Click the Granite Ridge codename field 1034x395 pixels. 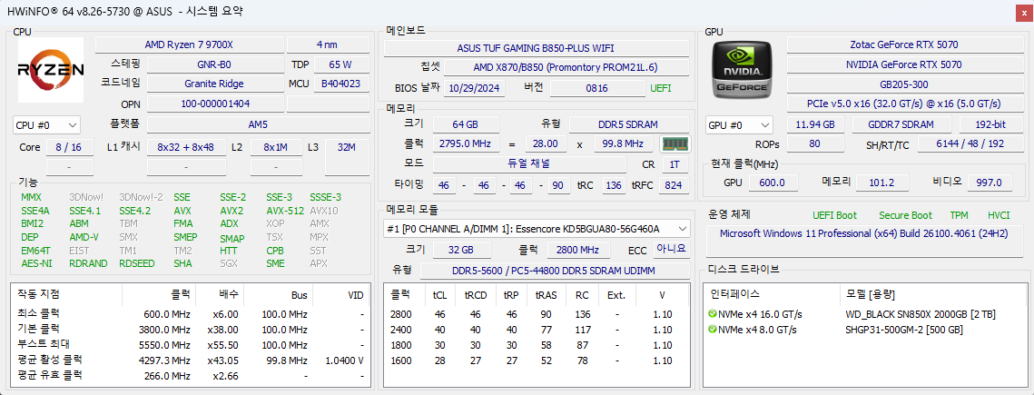[x=214, y=84]
